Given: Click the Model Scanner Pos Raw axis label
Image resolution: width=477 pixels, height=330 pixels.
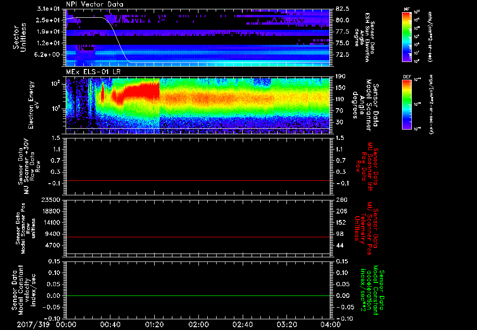Looking at the screenshot, I should pos(26,228).
